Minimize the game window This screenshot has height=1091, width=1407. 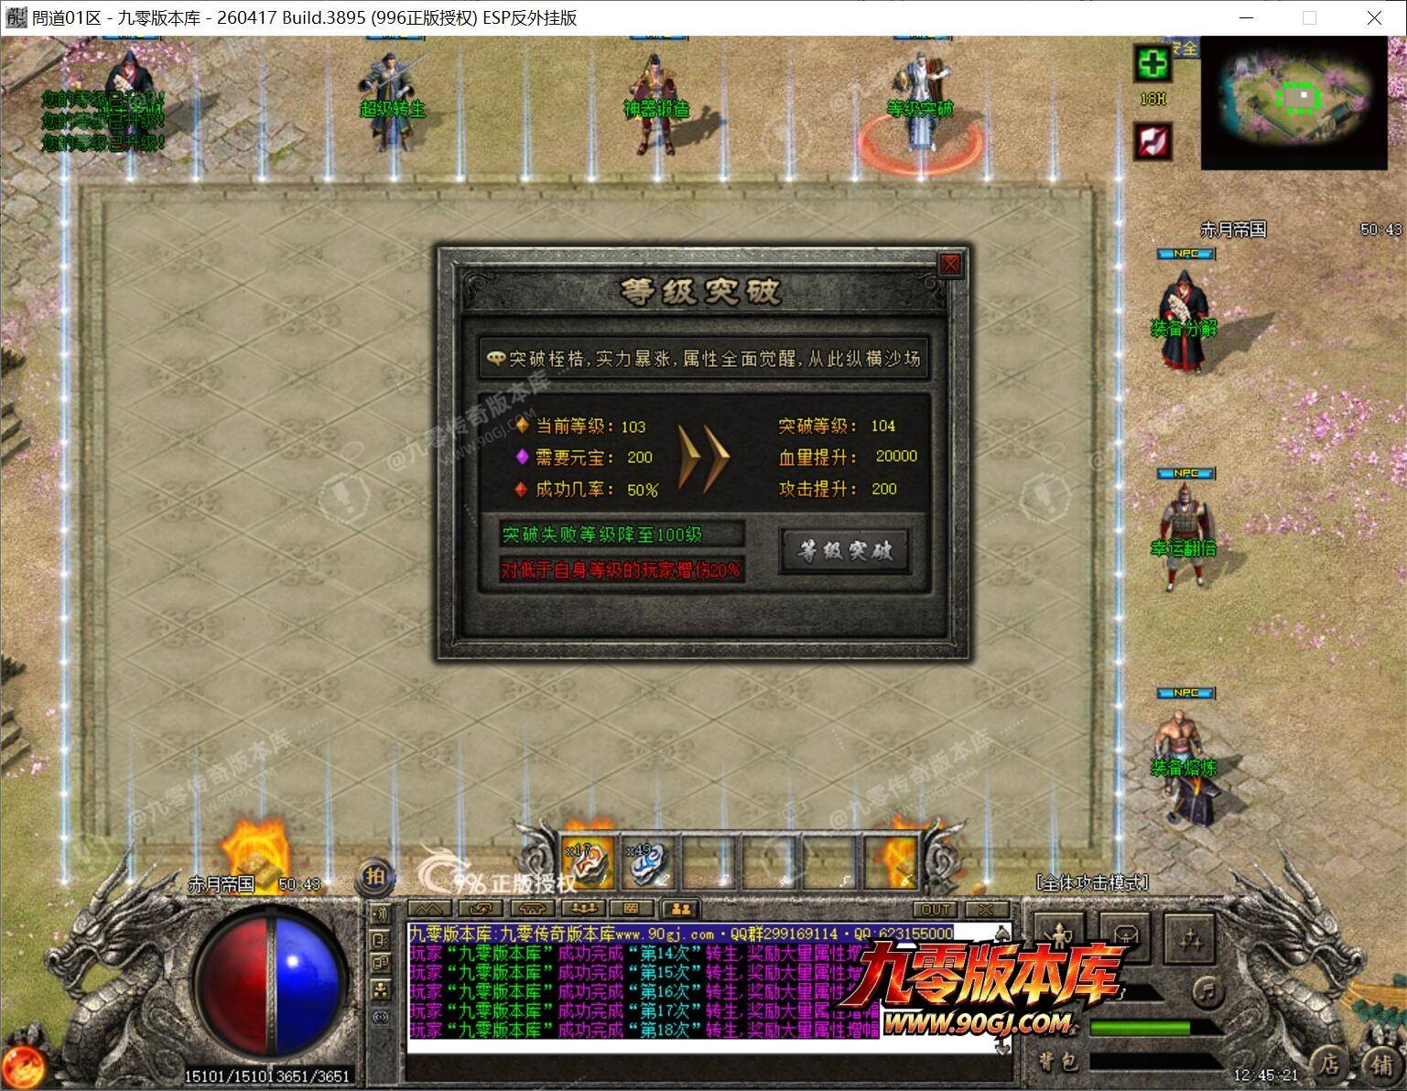[1247, 17]
